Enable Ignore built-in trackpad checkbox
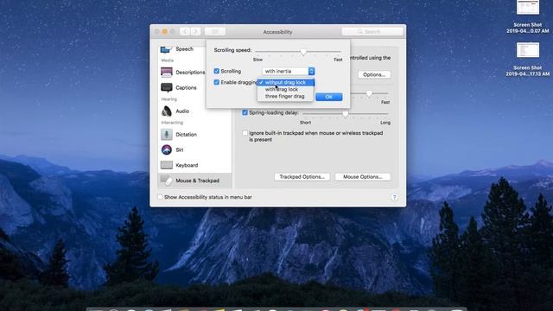Screen dimensions: 553x311 [x=245, y=133]
